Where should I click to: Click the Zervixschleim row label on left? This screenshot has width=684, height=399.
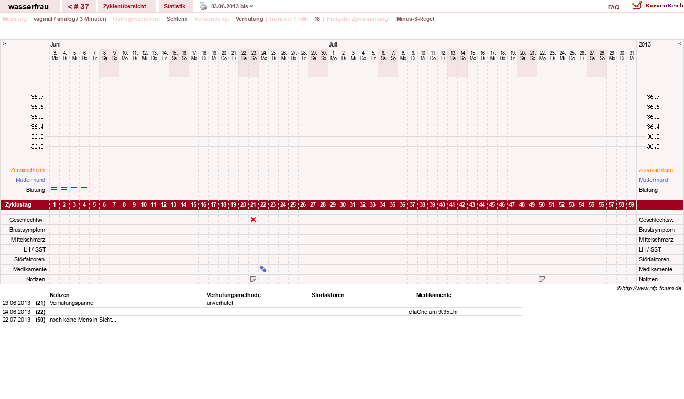coord(27,170)
